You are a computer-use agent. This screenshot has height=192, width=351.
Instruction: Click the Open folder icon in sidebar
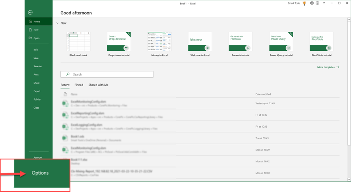pyautogui.click(x=30, y=38)
